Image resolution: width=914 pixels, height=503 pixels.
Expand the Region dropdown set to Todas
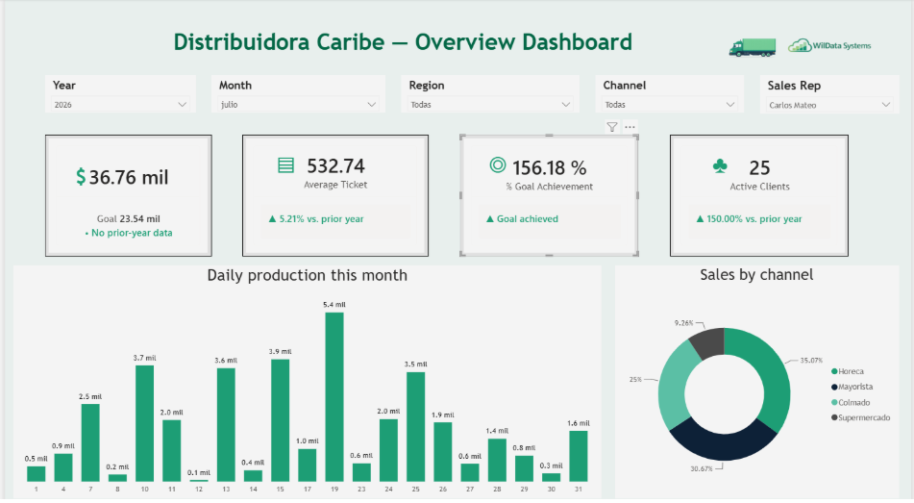(x=489, y=105)
